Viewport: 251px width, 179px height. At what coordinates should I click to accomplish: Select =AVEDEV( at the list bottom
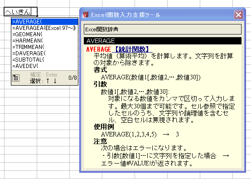coord(45,66)
